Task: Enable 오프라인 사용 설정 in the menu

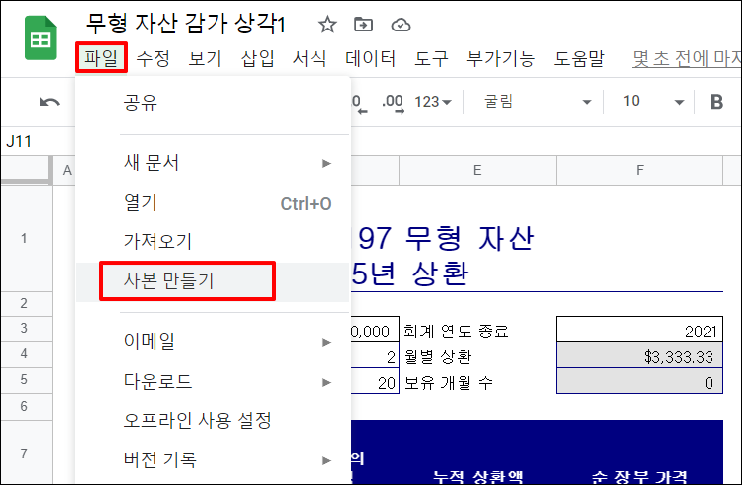Action: tap(197, 421)
